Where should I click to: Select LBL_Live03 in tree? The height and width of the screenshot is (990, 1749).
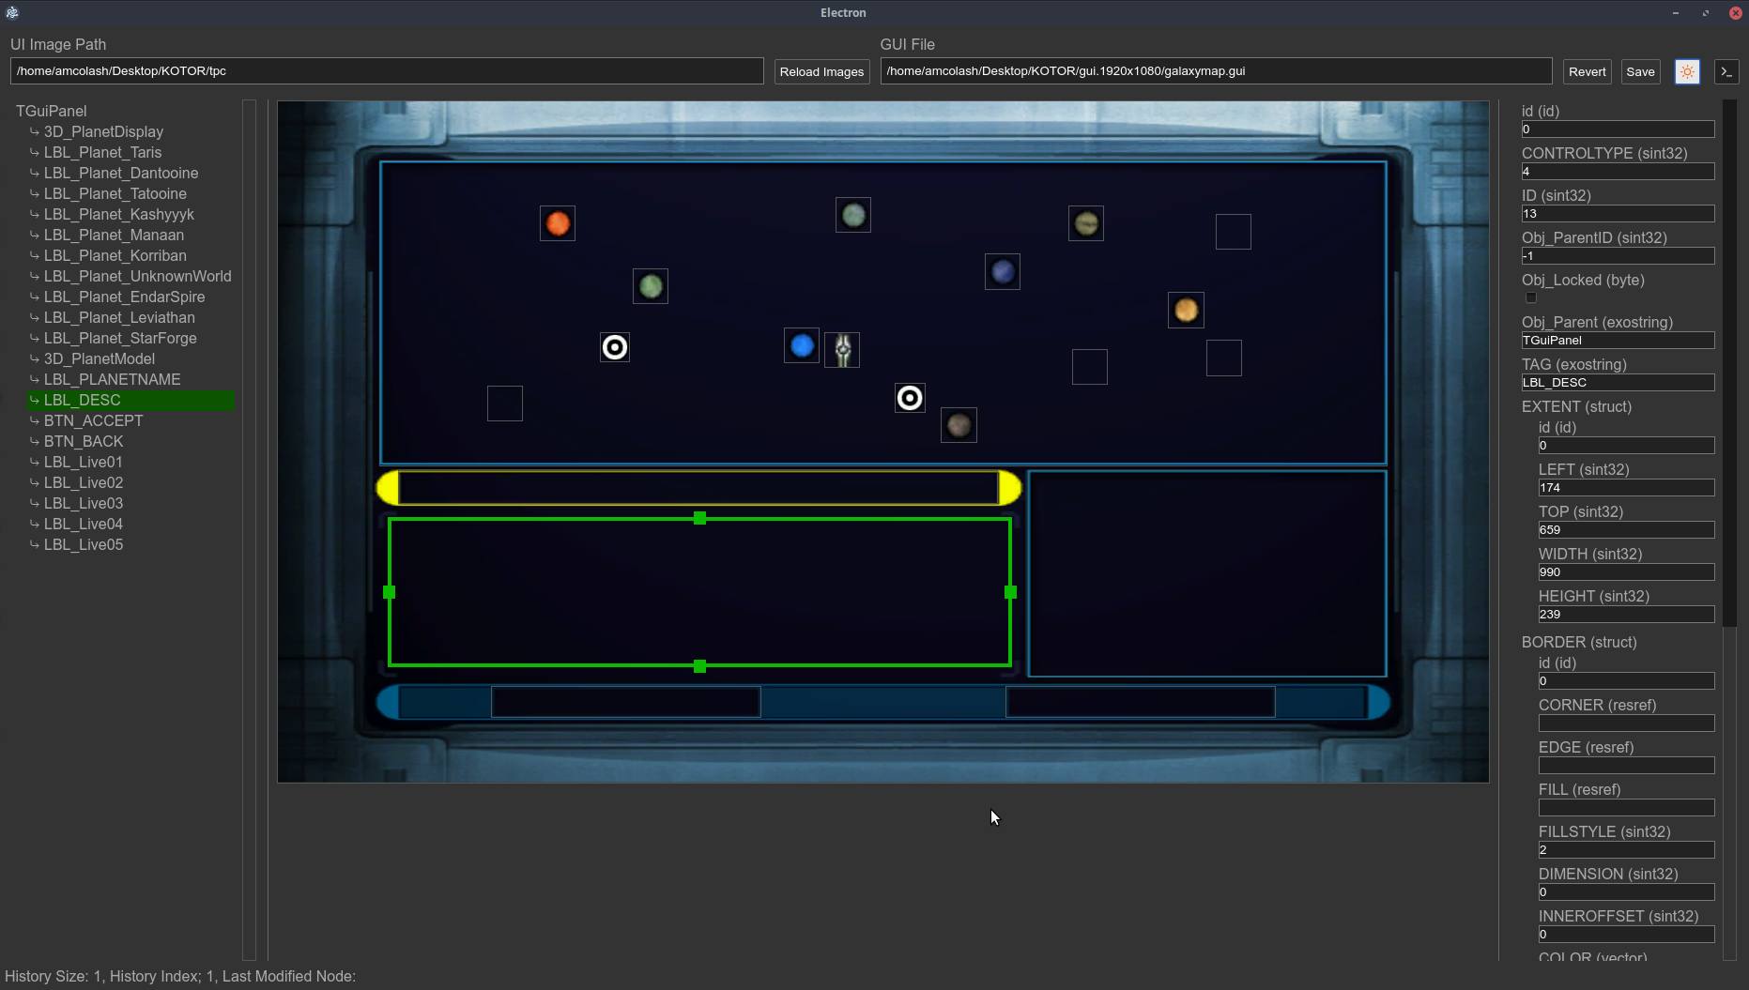click(83, 503)
